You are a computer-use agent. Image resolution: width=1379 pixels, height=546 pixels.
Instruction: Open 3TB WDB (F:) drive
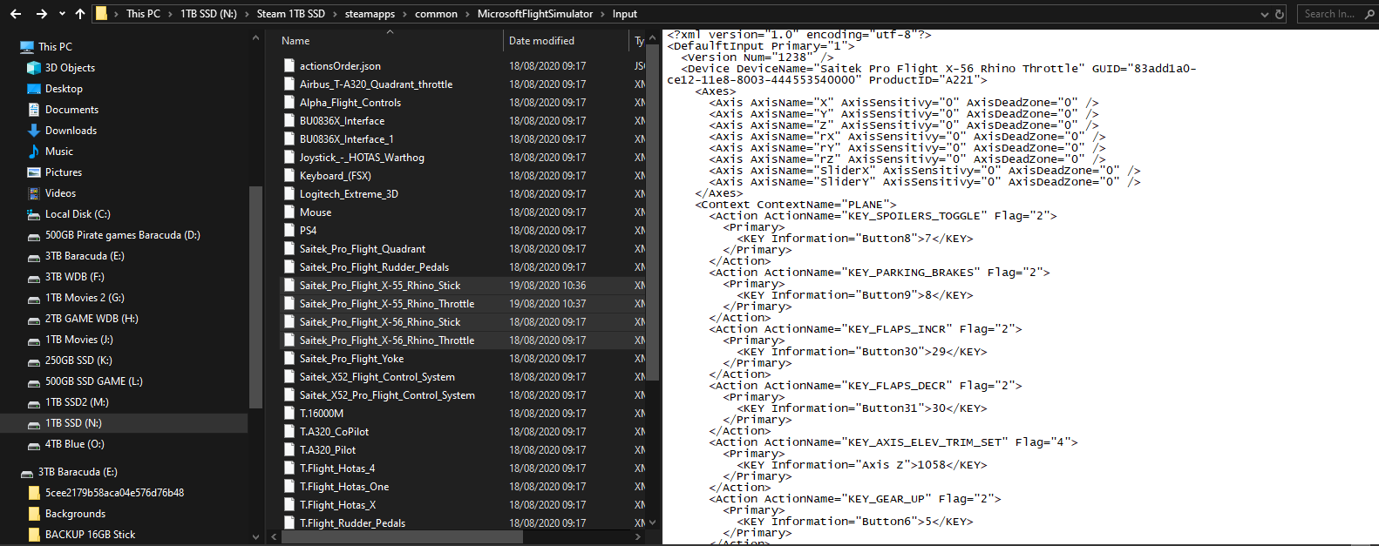click(74, 277)
